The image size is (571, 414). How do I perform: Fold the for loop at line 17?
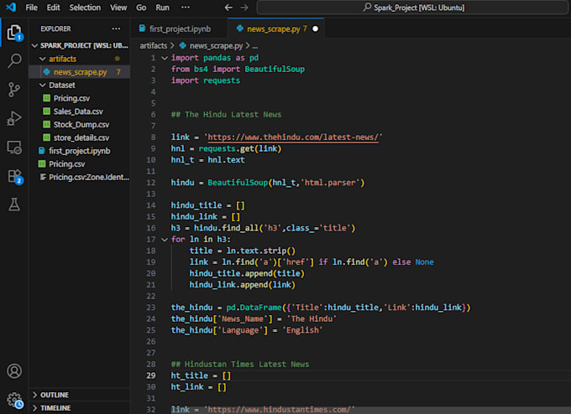click(164, 240)
